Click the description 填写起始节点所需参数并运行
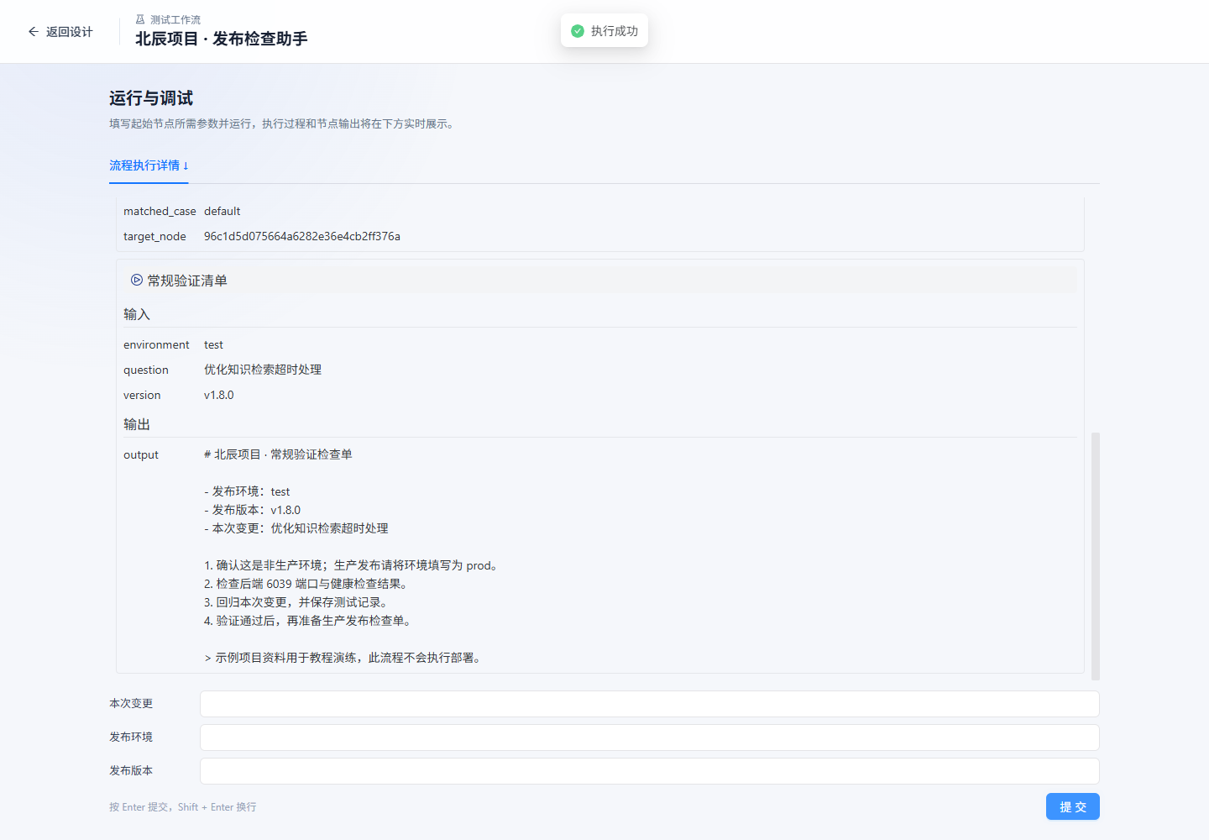The height and width of the screenshot is (840, 1209). pyautogui.click(x=282, y=123)
